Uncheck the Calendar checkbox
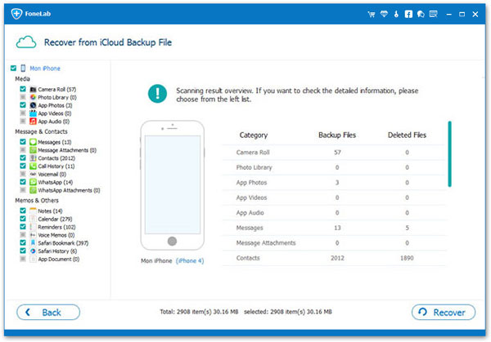Viewport: 491px width, 342px height. [23, 219]
